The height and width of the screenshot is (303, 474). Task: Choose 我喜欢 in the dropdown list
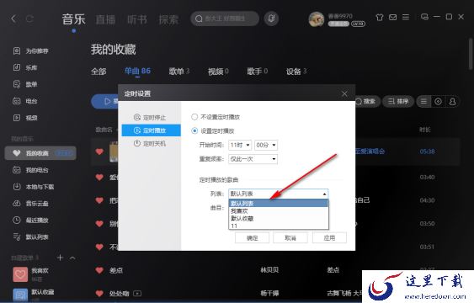[279, 211]
